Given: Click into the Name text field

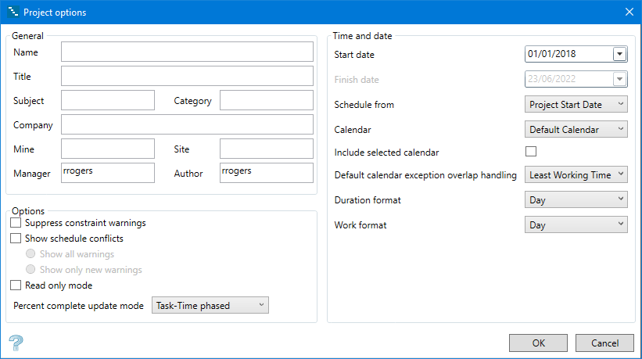Looking at the screenshot, I should pyautogui.click(x=187, y=52).
